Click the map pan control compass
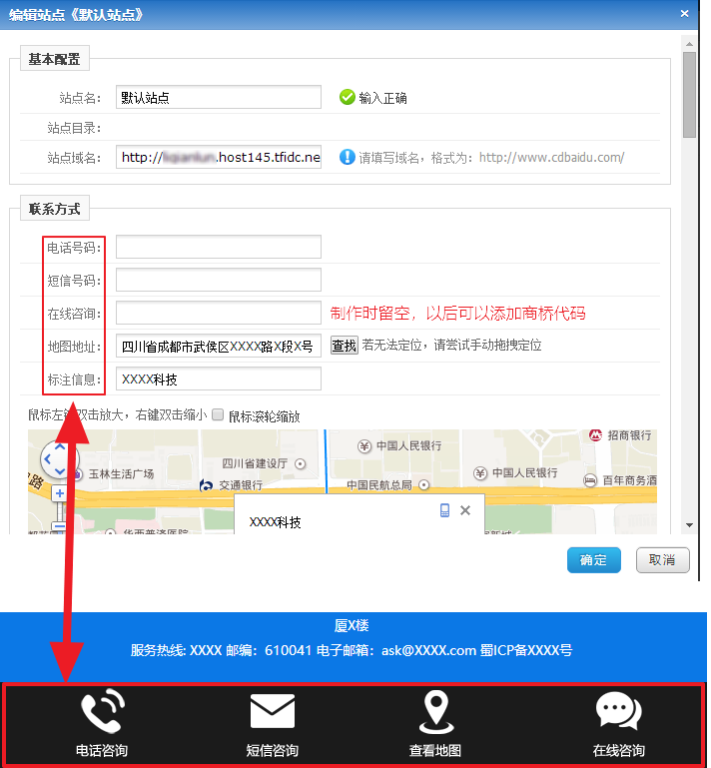The image size is (711, 768). (59, 459)
